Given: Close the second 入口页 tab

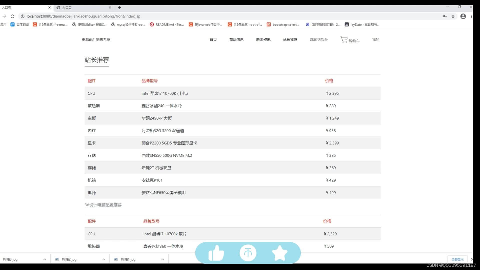Looking at the screenshot, I should pos(110,7).
